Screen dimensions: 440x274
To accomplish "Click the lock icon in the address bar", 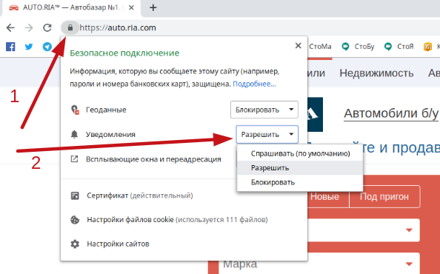I will pos(70,27).
